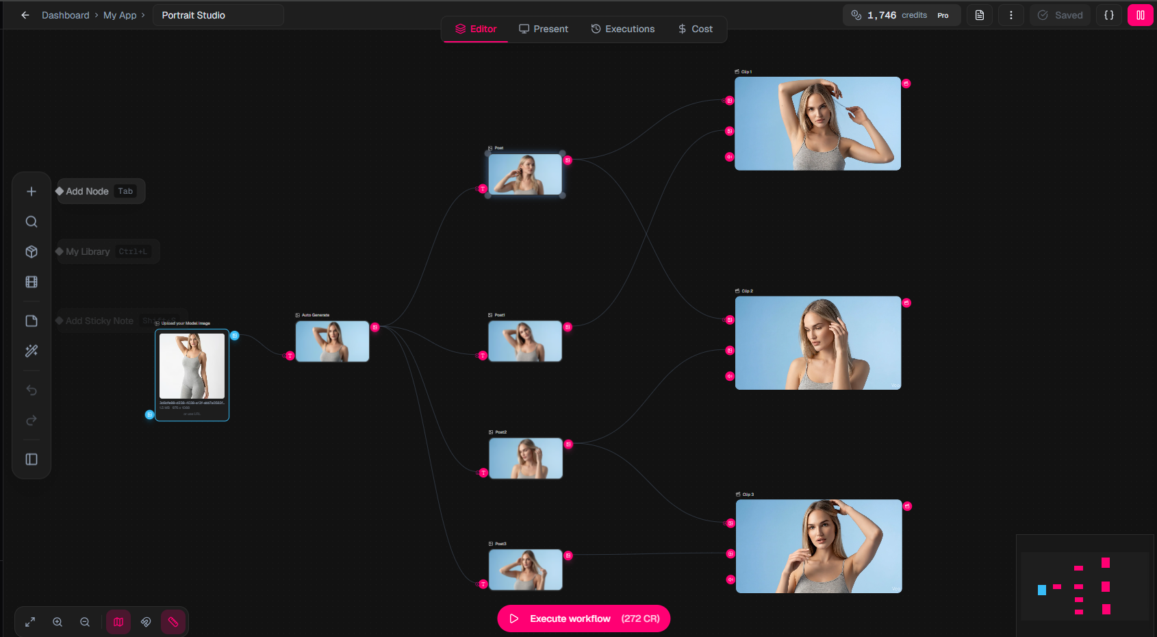
Task: Open the search tool in left toolbar
Action: click(31, 222)
